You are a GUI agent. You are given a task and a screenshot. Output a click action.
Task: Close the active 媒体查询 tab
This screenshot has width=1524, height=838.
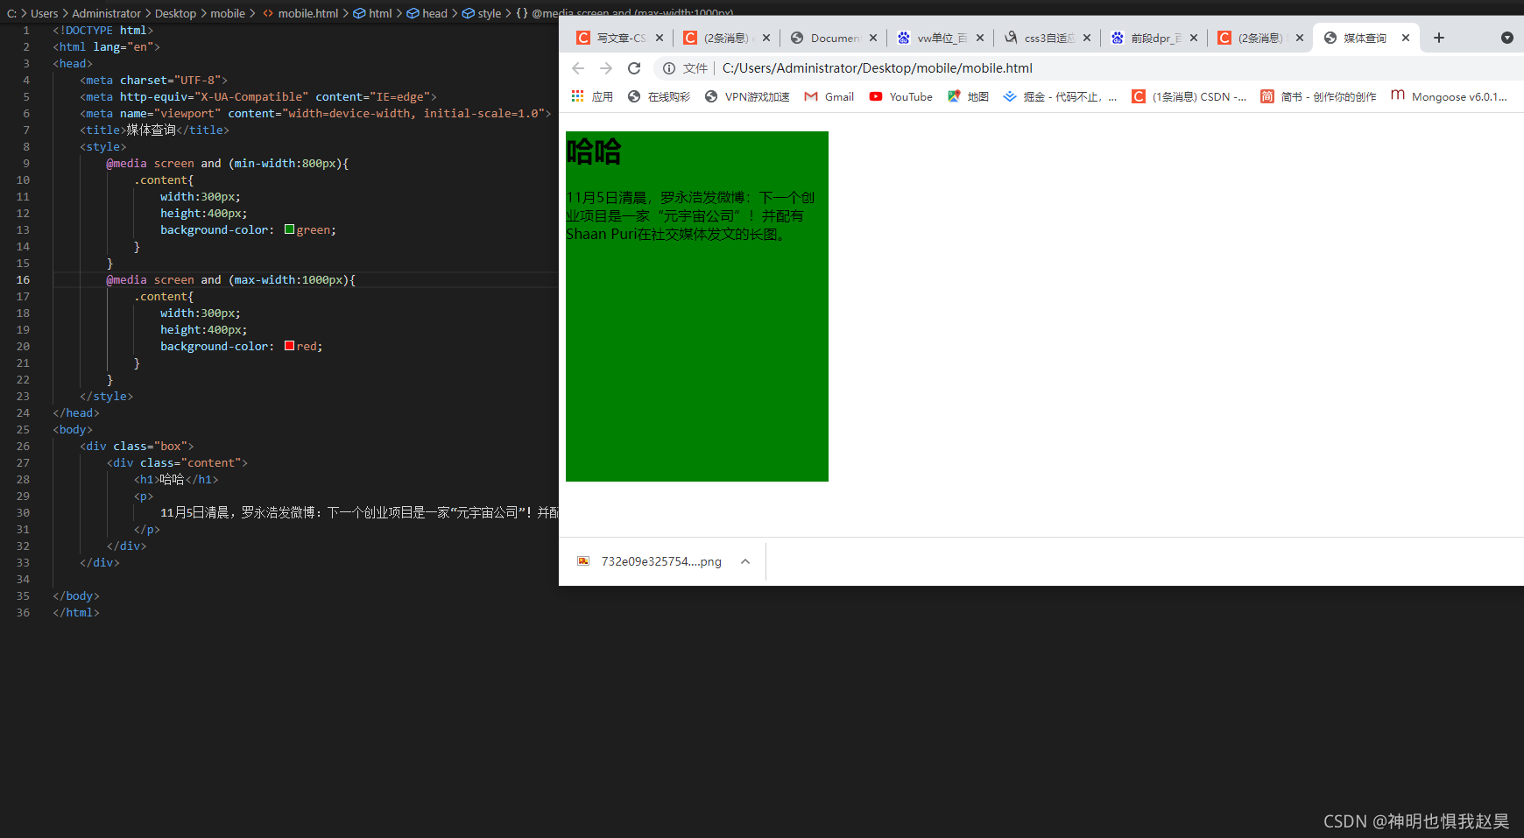click(1406, 38)
